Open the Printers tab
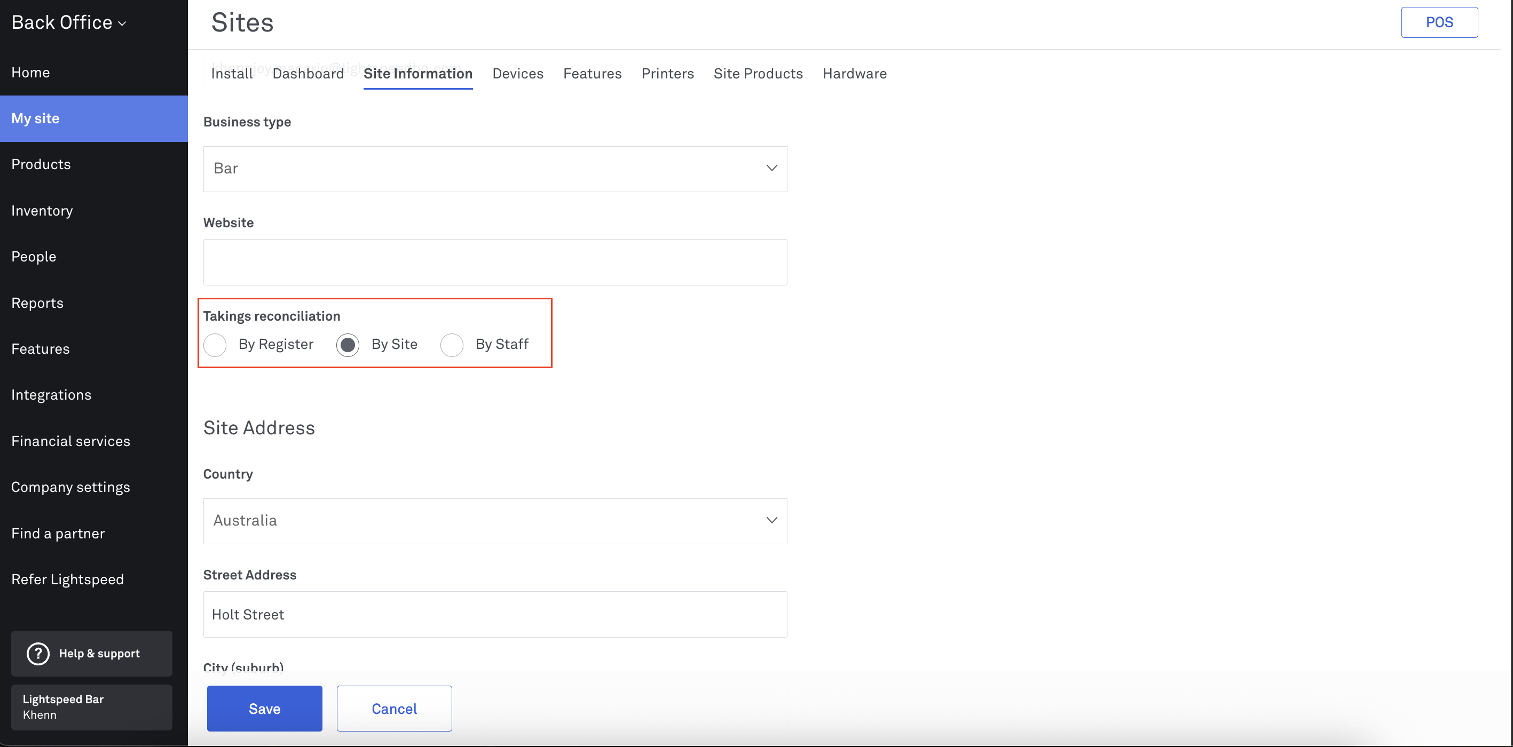Screen dimensions: 1513x747 [667, 73]
